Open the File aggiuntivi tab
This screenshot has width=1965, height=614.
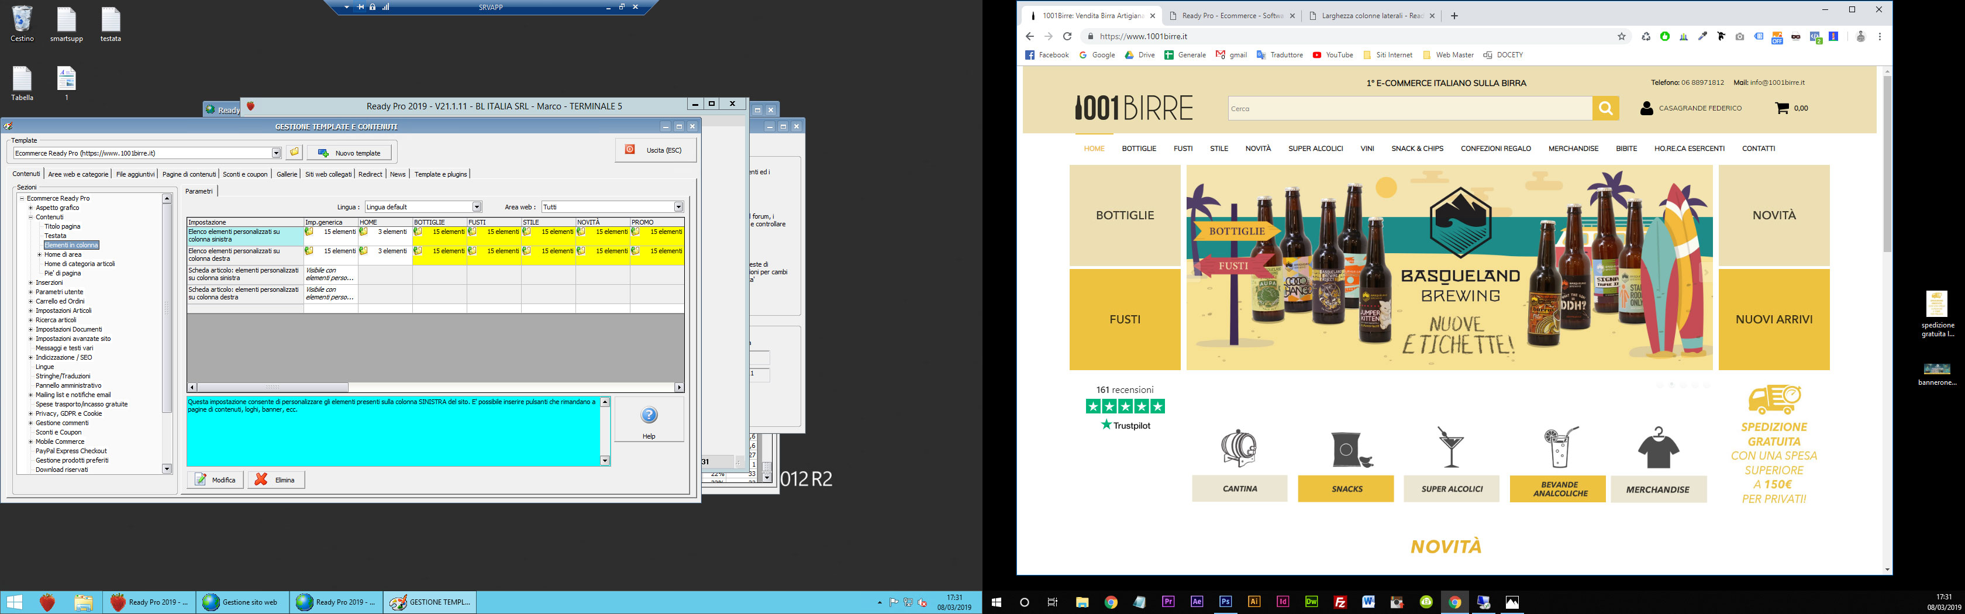coord(135,174)
